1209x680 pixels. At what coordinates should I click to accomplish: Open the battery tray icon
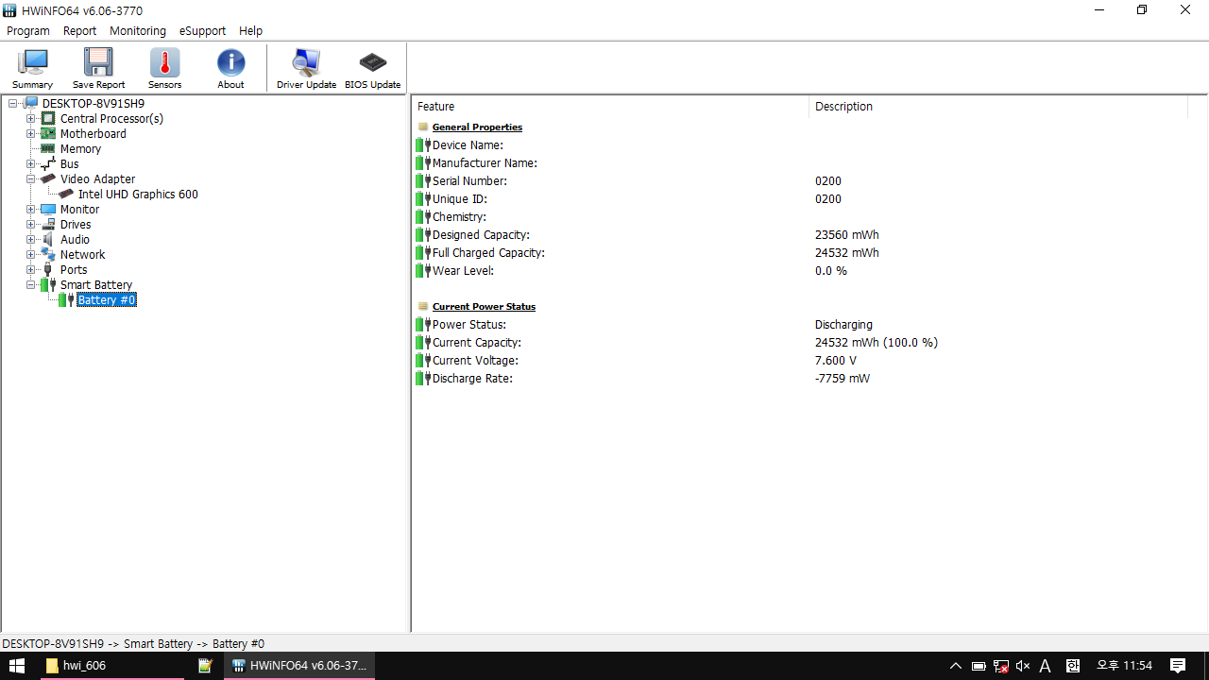pyautogui.click(x=979, y=666)
